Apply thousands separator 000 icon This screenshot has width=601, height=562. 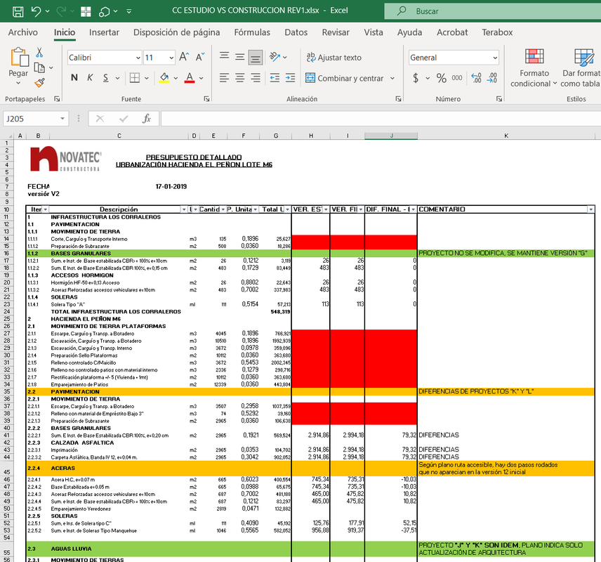(457, 78)
